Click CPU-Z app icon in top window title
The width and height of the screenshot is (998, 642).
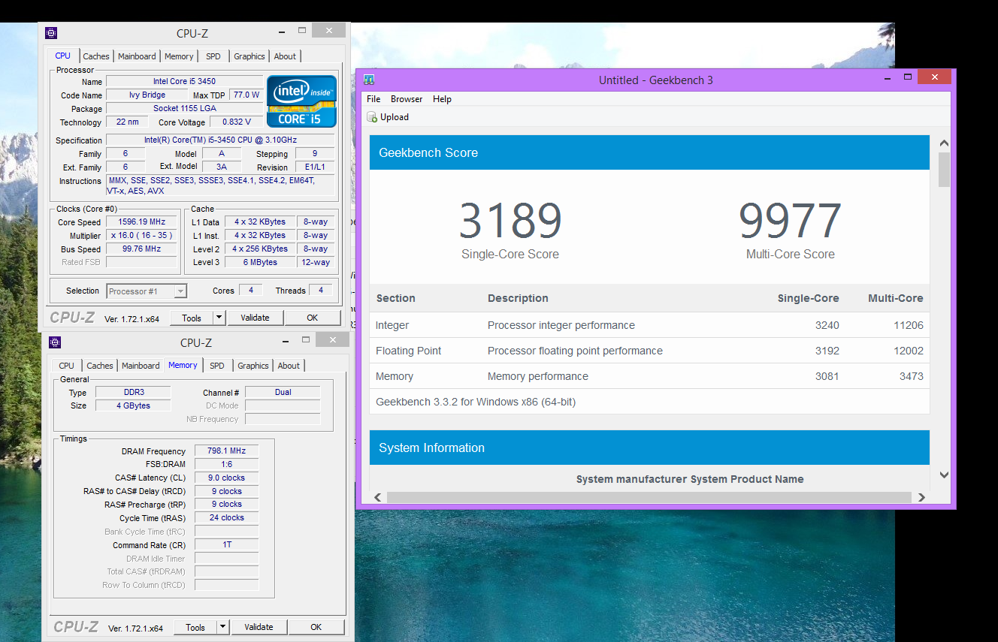[x=51, y=33]
